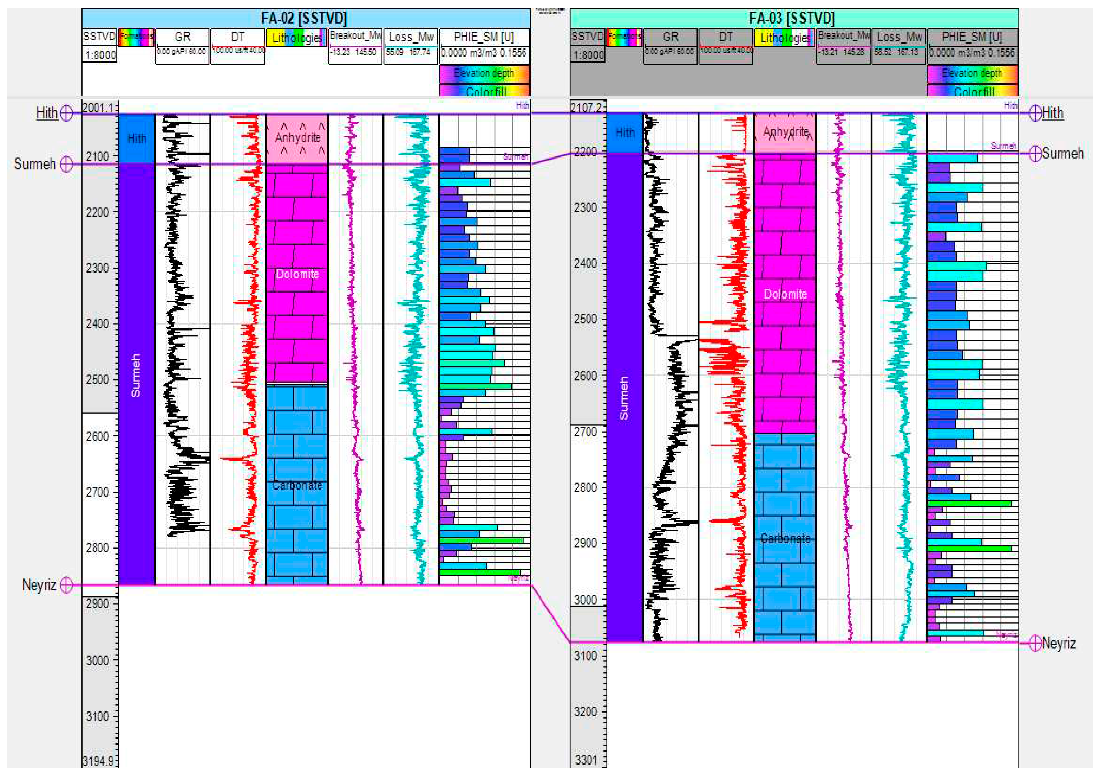Click FA-02 Lithologies color legend header
Image resolution: width=1099 pixels, height=774 pixels.
297,38
